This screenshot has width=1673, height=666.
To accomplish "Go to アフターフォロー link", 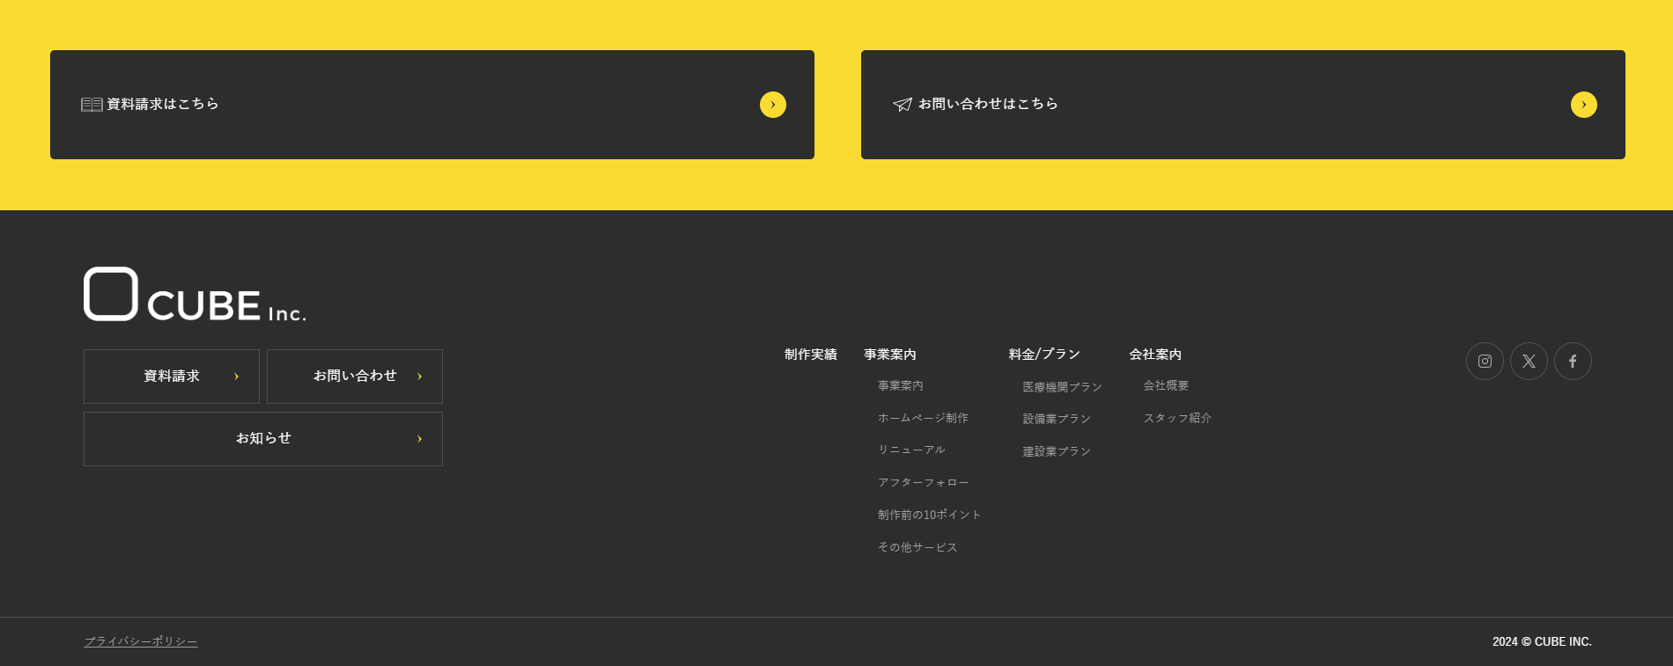I will coord(923,483).
